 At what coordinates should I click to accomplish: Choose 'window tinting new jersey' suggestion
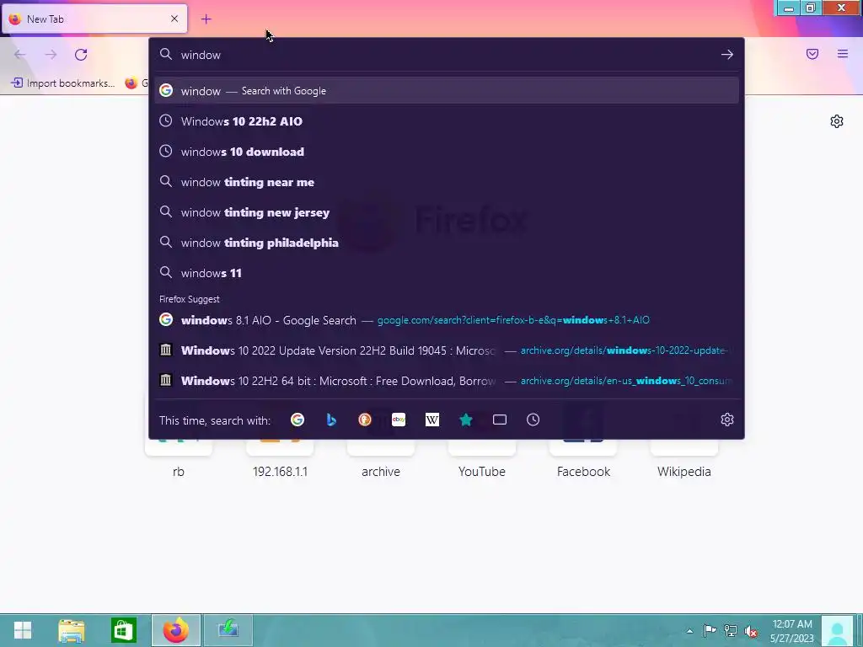pyautogui.click(x=447, y=212)
